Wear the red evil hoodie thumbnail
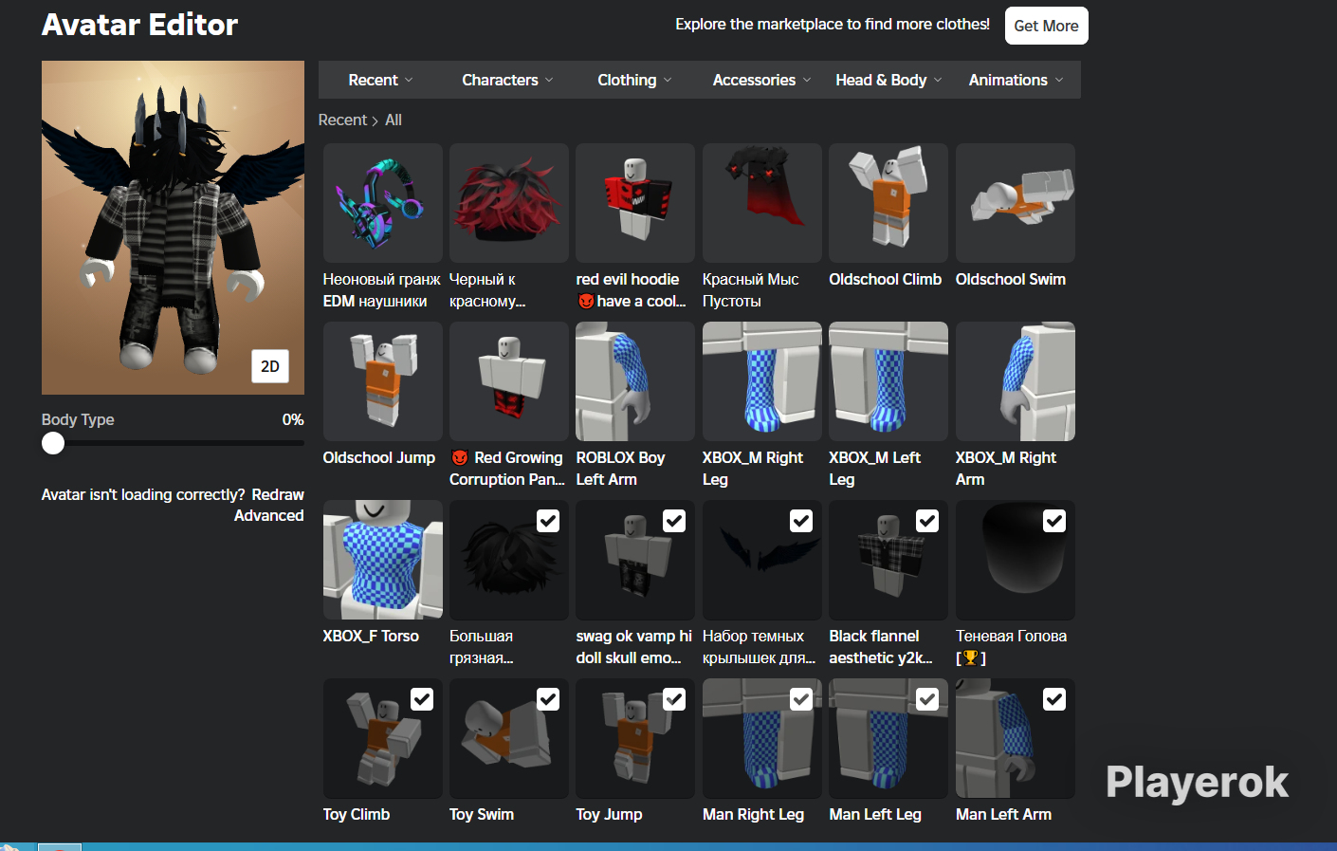Screen dimensions: 1337x851 tap(635, 203)
